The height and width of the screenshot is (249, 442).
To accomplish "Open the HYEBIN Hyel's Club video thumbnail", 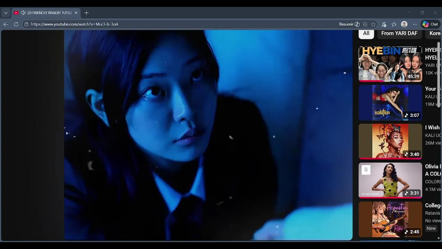I will 390,64.
